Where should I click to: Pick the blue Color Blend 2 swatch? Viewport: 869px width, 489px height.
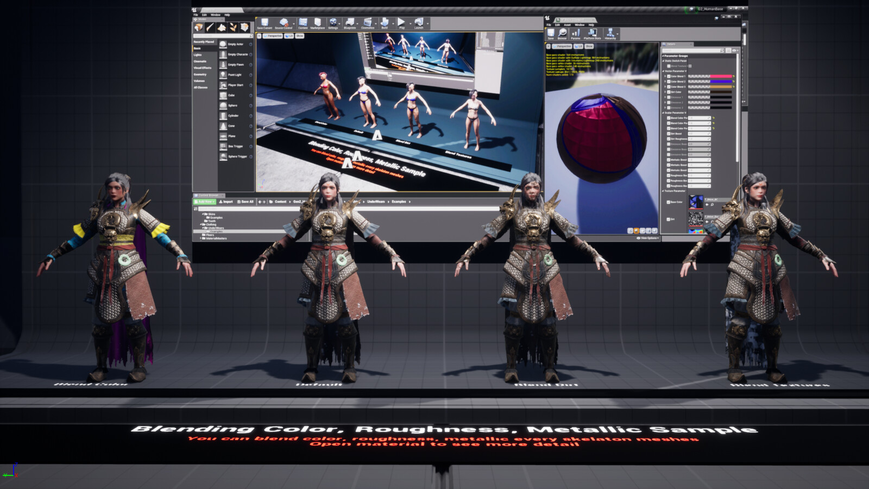[721, 81]
